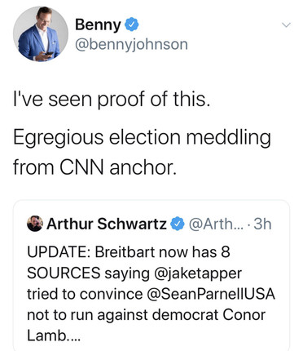
Task: Open the @jaketapper mention
Action: click(198, 273)
